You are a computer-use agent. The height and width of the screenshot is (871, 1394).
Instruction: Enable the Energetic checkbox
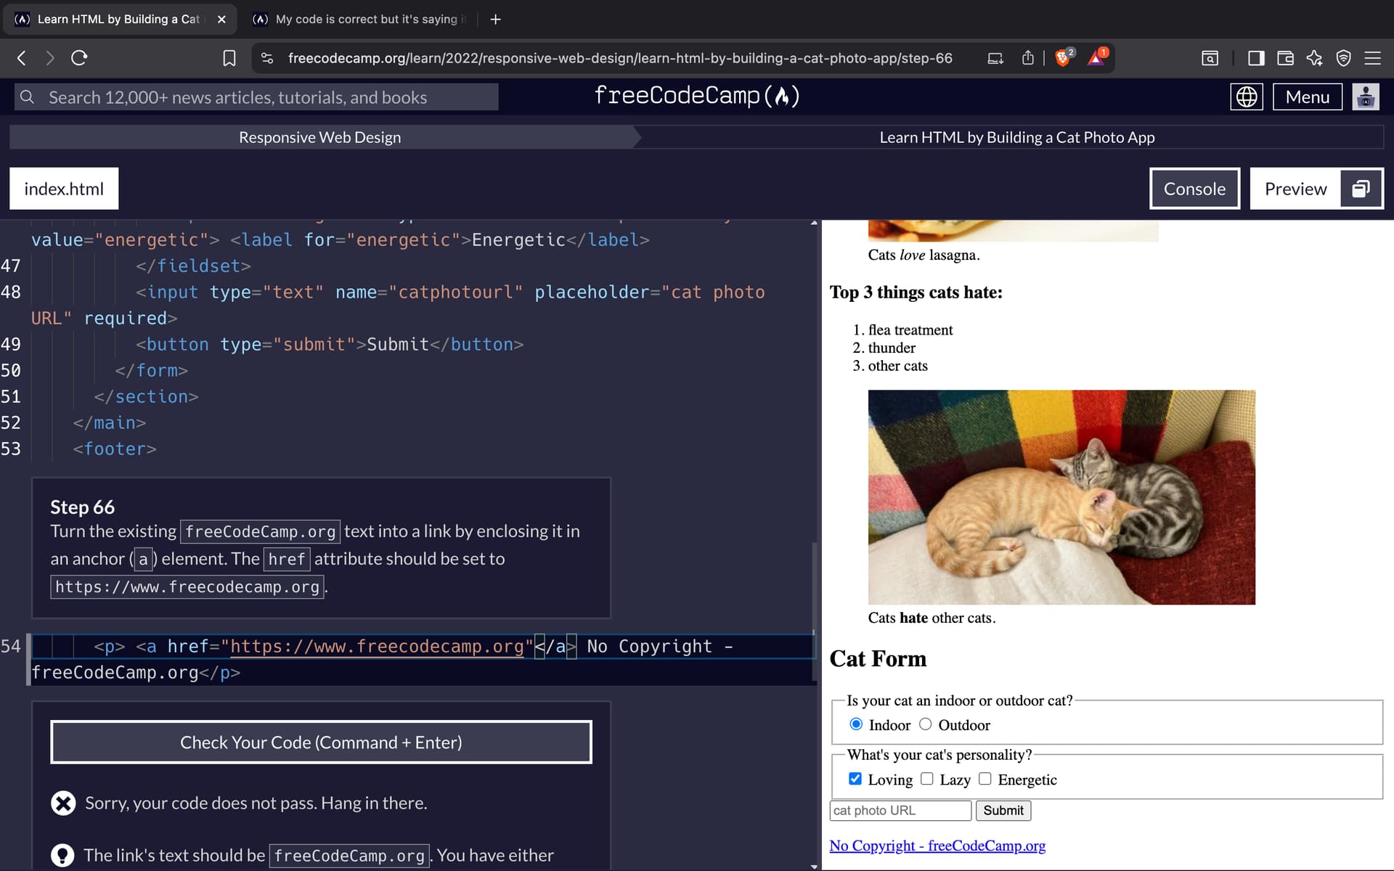coord(985,778)
